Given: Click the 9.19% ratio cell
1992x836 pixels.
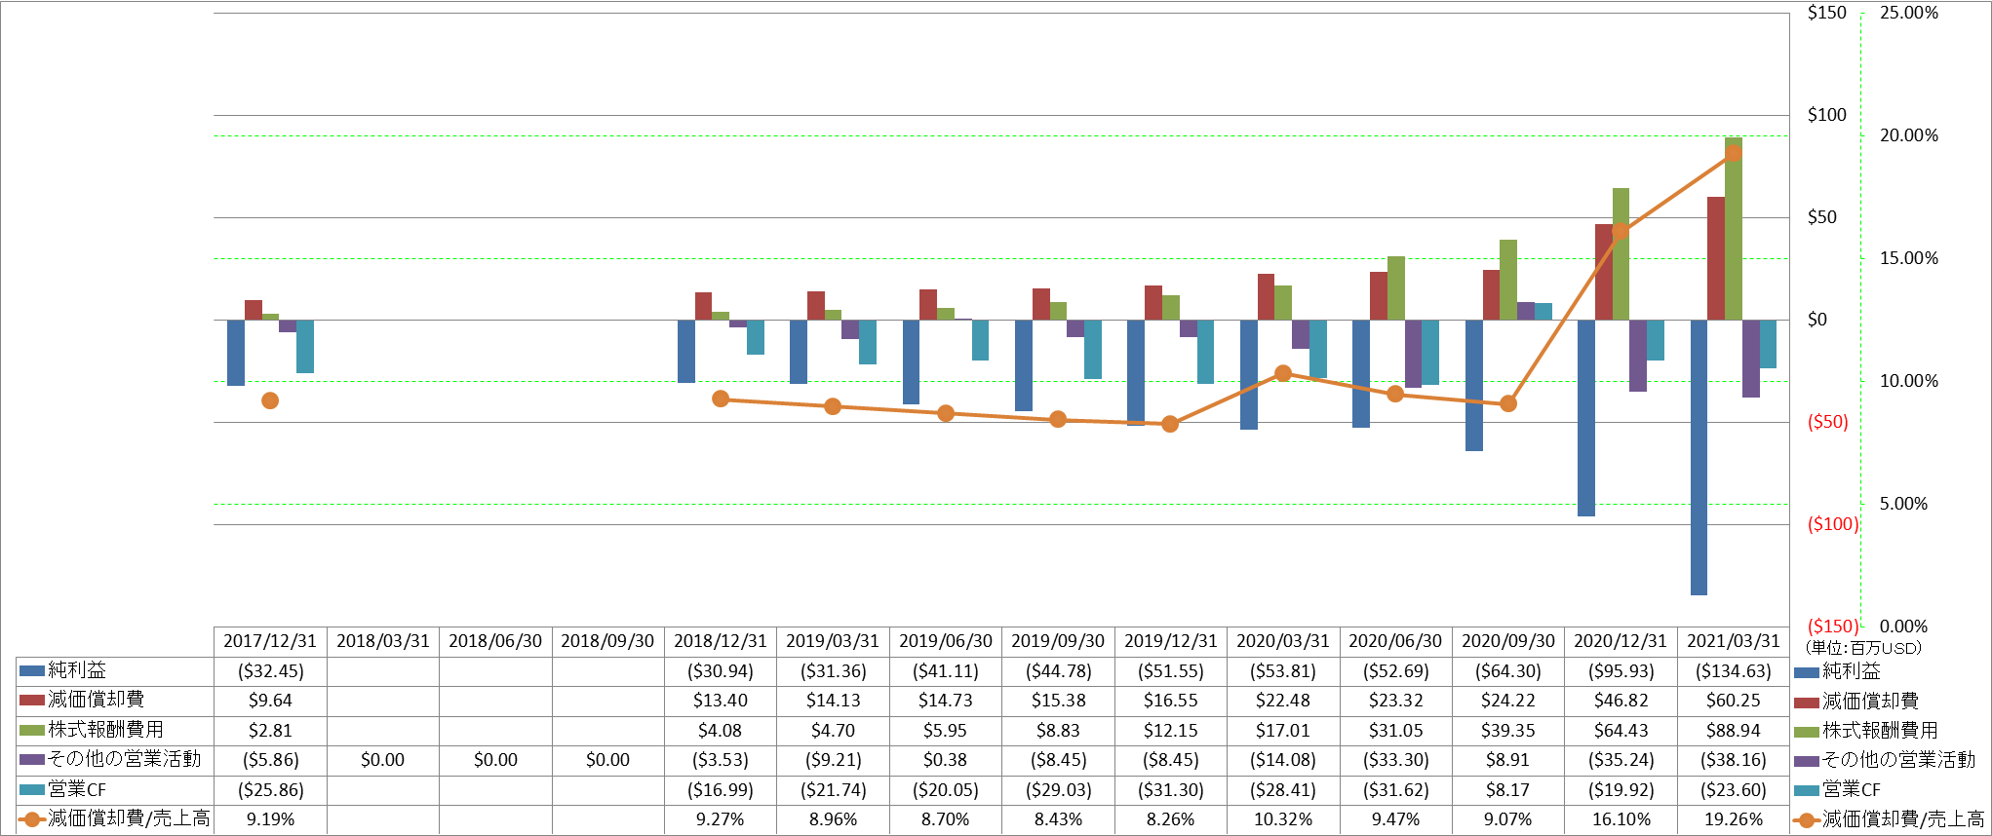Looking at the screenshot, I should [270, 819].
